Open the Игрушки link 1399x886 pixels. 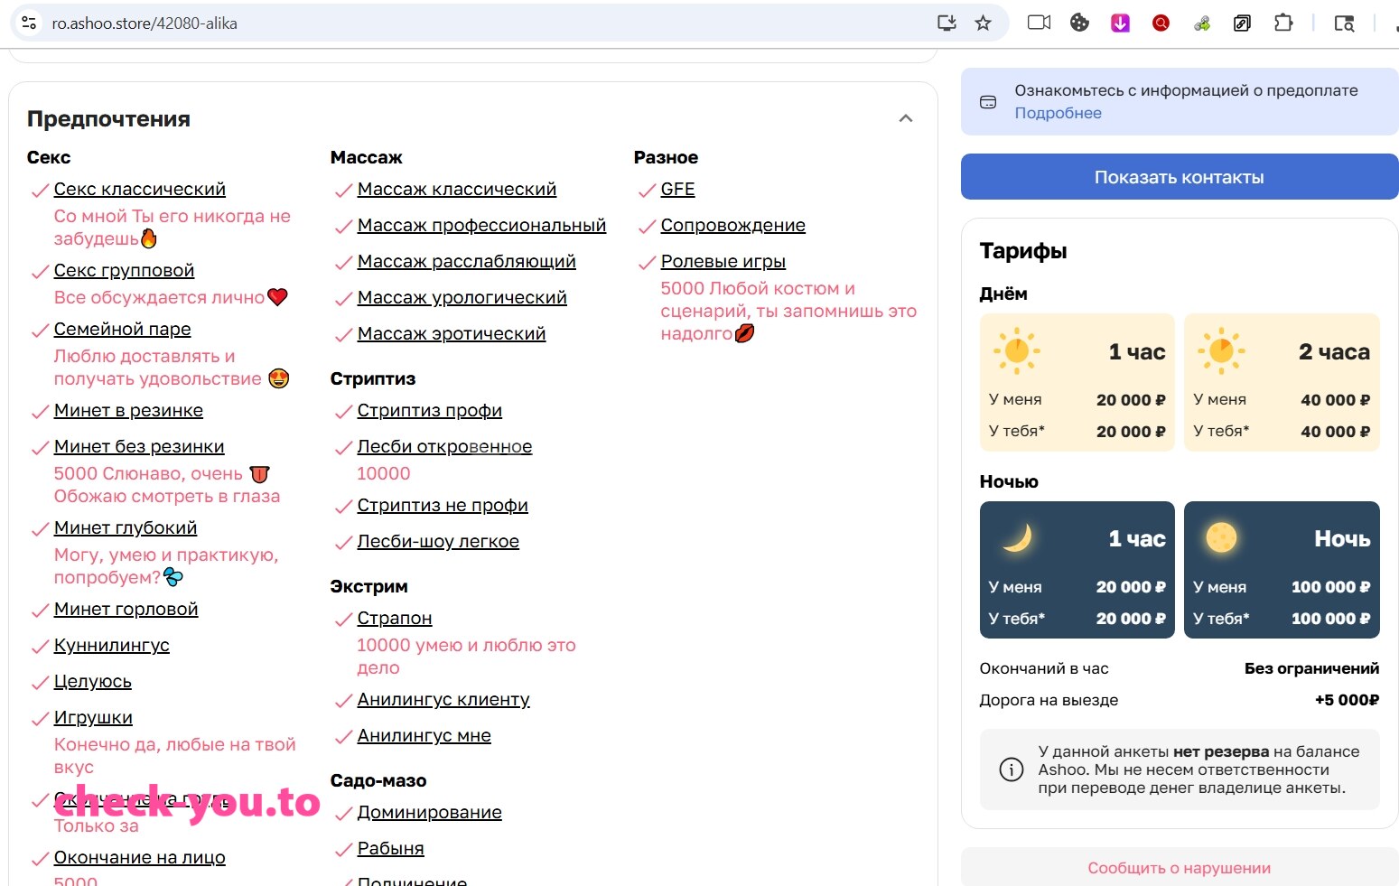pos(93,717)
